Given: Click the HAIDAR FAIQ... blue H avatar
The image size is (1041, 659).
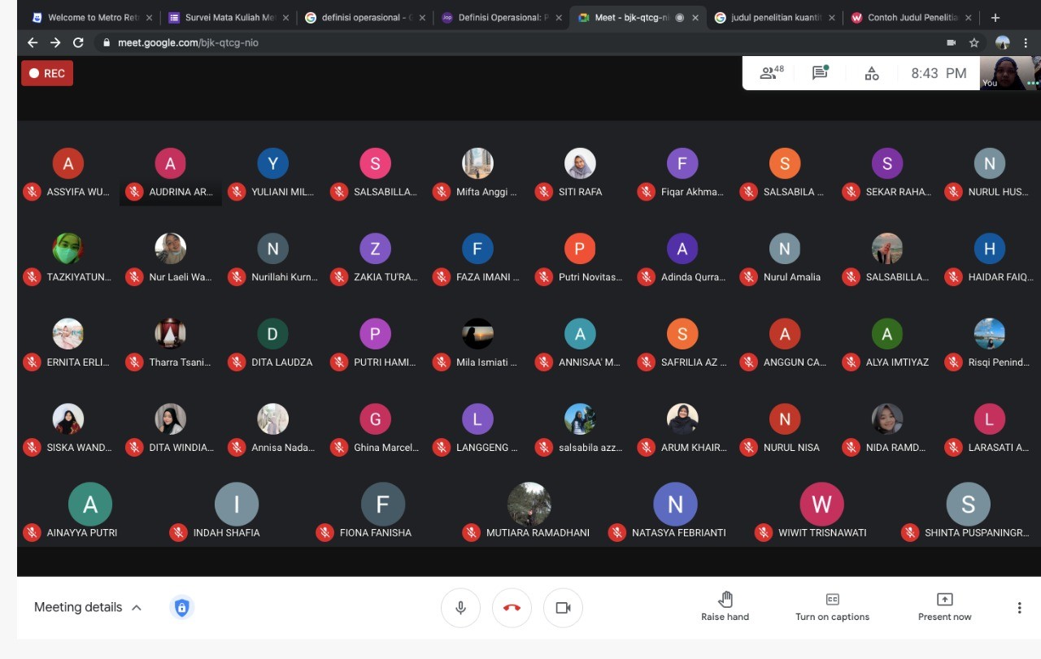Looking at the screenshot, I should point(990,249).
